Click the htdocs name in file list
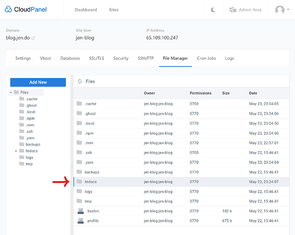The width and height of the screenshot is (295, 235). point(91,182)
